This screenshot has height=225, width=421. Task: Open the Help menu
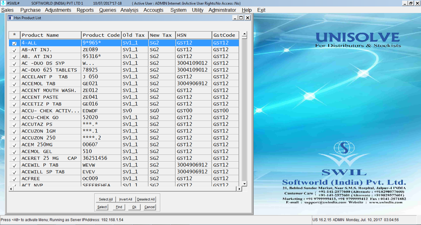[x=247, y=10]
